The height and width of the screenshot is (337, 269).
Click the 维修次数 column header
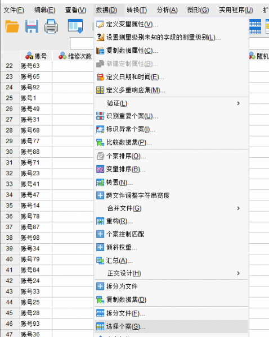coord(73,56)
